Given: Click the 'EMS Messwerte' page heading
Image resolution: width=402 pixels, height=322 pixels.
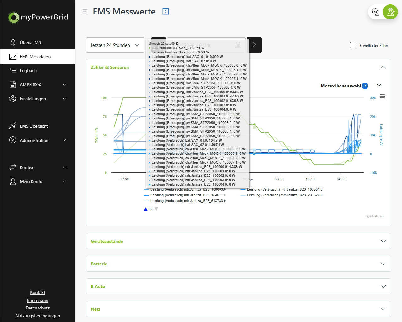Looking at the screenshot, I should click(124, 12).
